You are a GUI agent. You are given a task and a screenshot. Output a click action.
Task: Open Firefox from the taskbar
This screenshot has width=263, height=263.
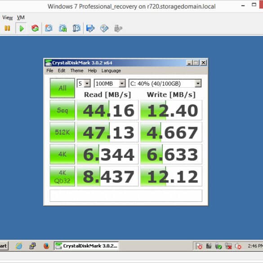46,246
